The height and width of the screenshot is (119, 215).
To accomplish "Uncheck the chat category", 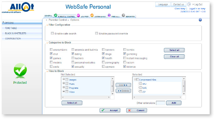I will (51, 54).
